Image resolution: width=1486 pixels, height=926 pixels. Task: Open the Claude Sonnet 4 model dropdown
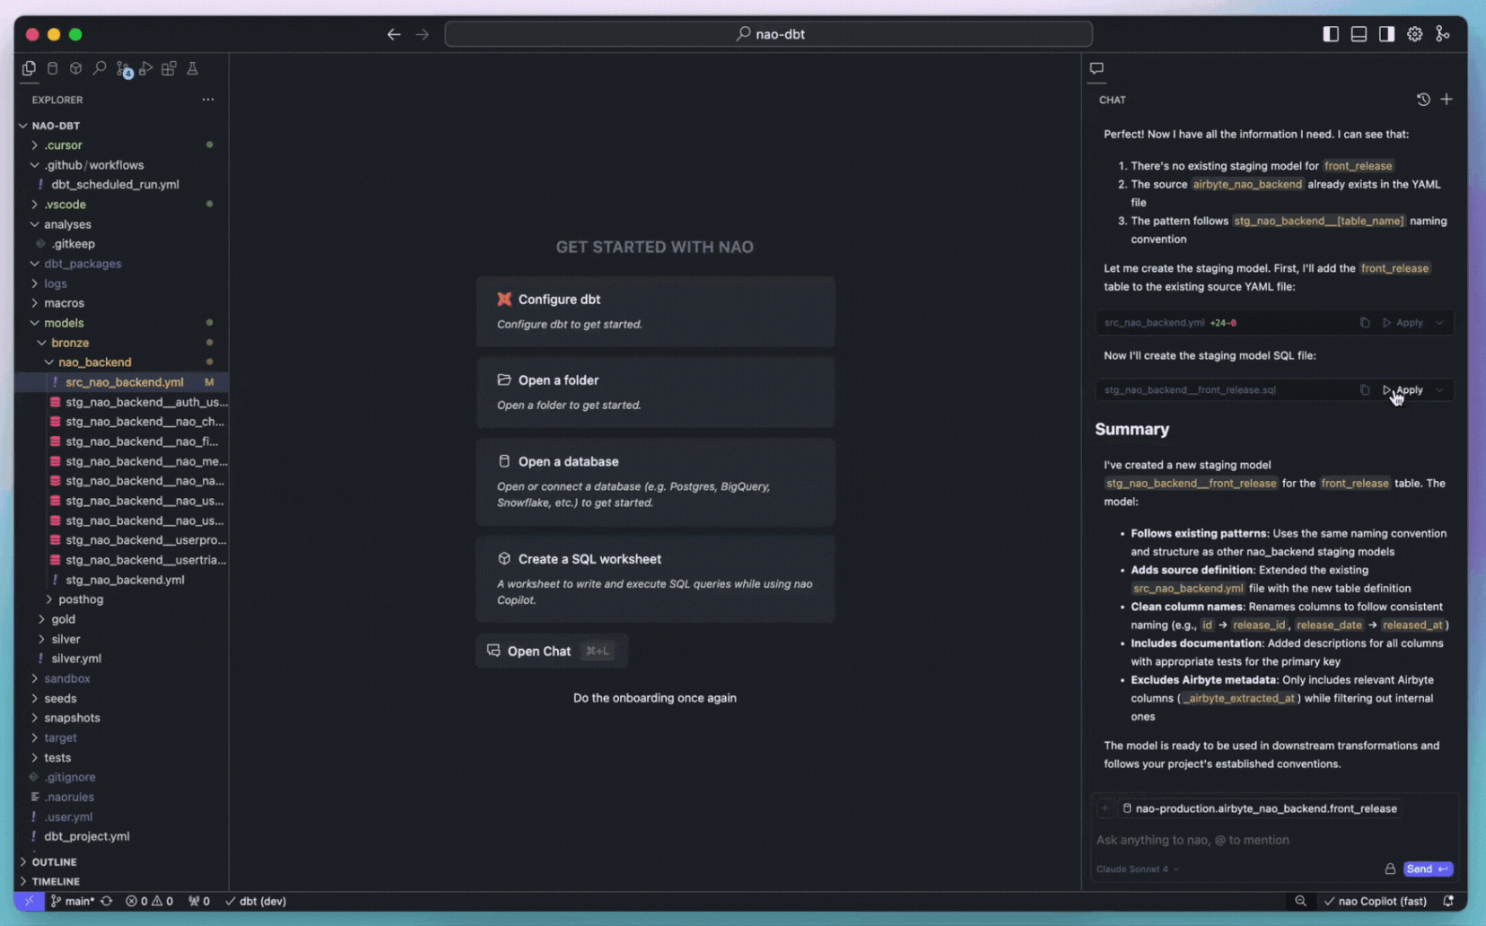[x=1137, y=869]
